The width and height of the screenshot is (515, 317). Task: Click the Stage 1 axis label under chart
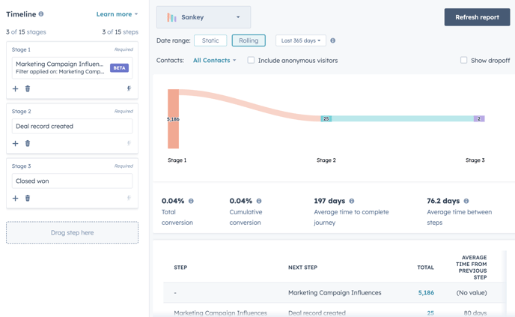click(177, 160)
